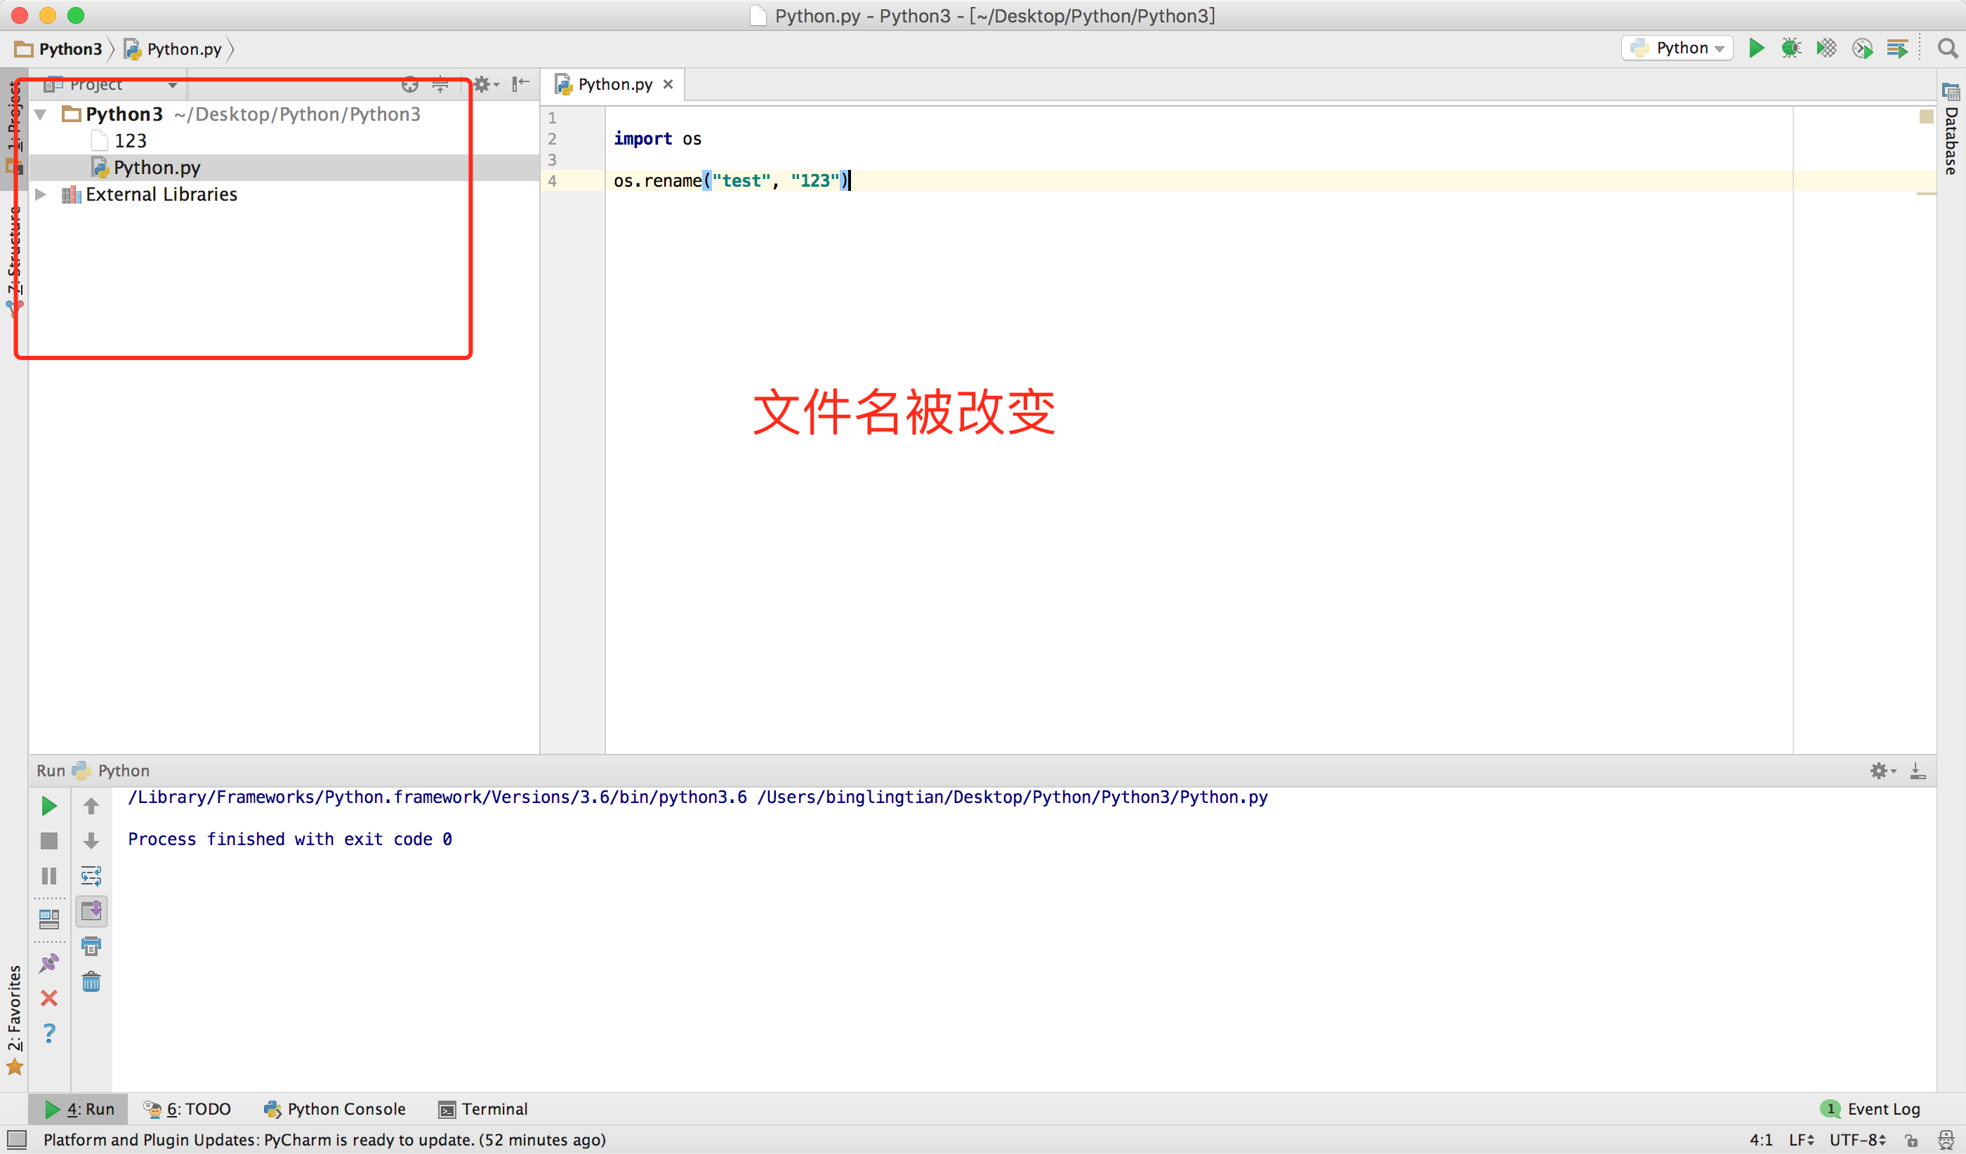
Task: Open help question mark in Run panel
Action: tap(48, 1034)
